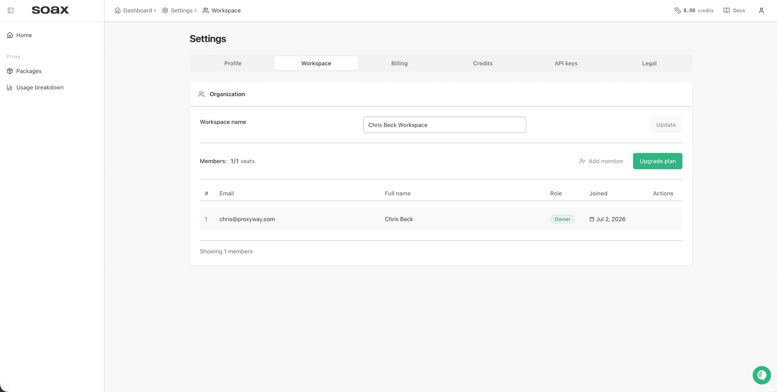Click the Docs book icon
This screenshot has width=777, height=392.
click(726, 10)
